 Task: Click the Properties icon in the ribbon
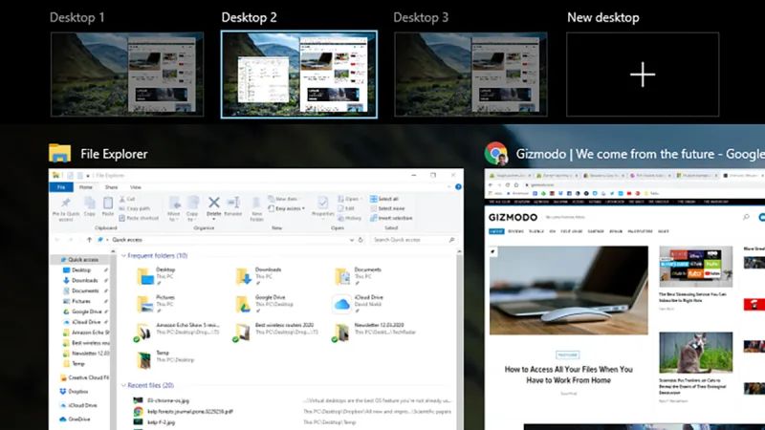(x=322, y=203)
